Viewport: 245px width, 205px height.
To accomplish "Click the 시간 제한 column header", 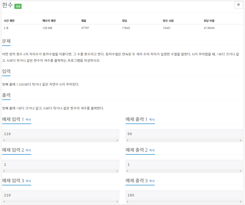I will [9, 21].
